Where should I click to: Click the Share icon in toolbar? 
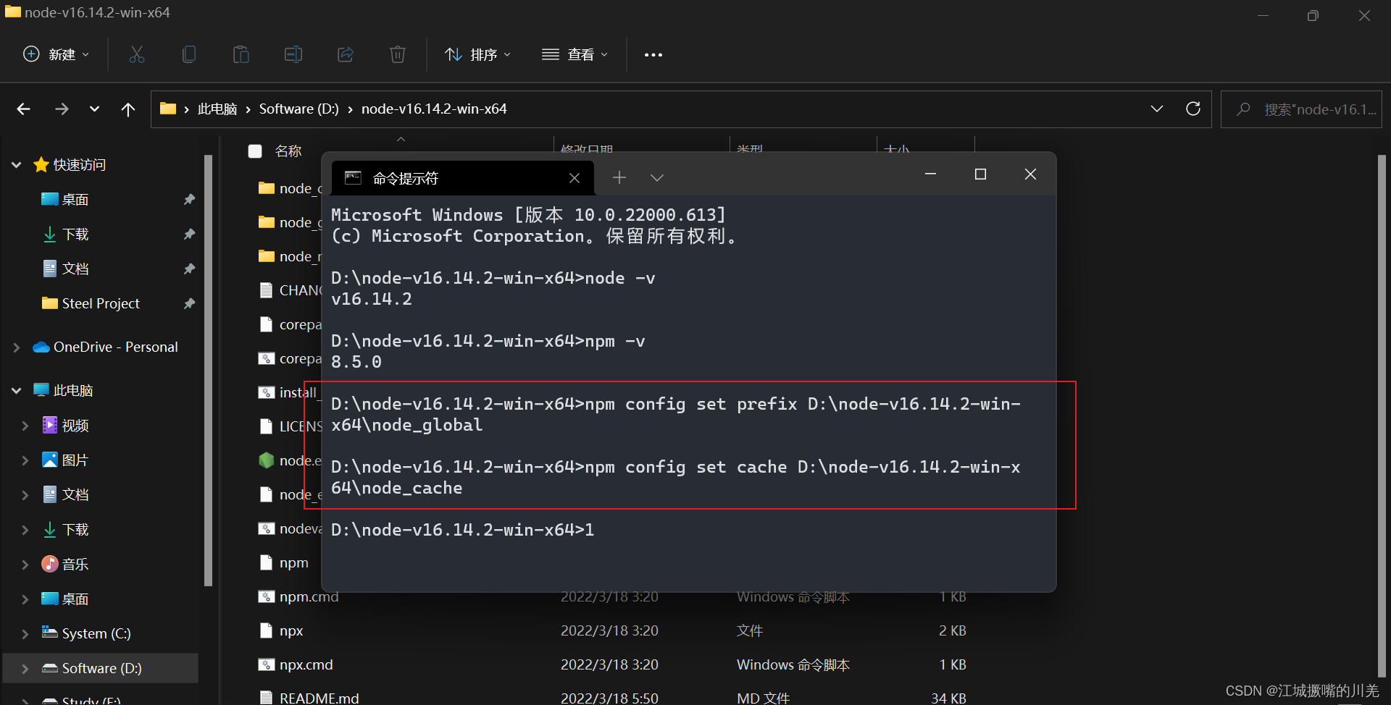(346, 54)
